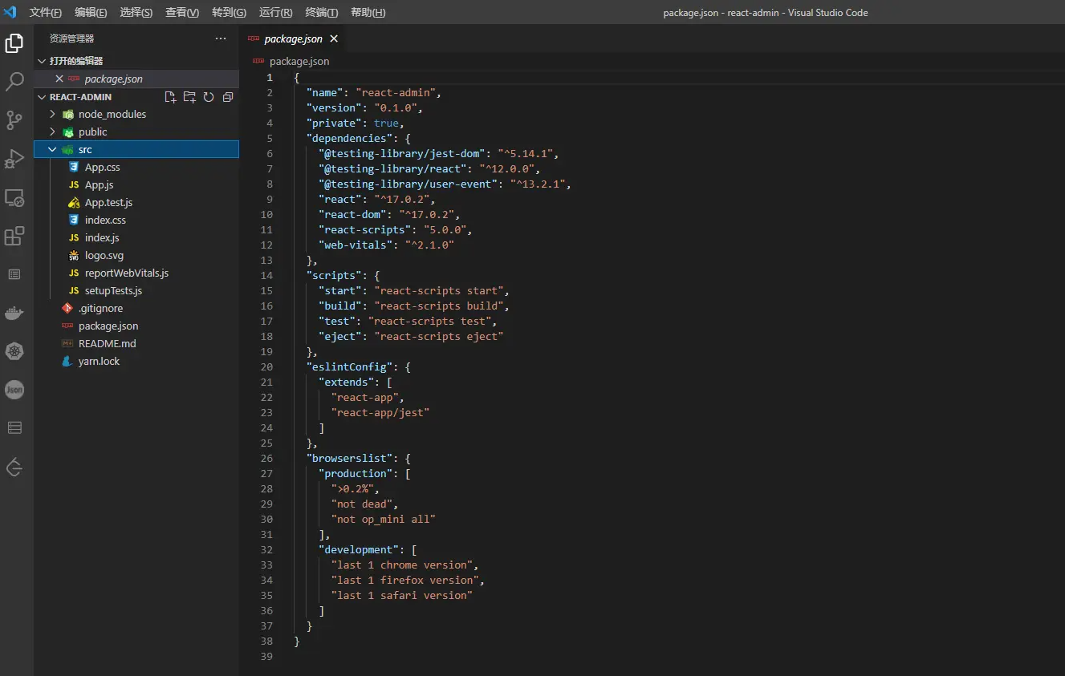Open the Extensions view icon
1065x676 pixels.
(x=14, y=236)
